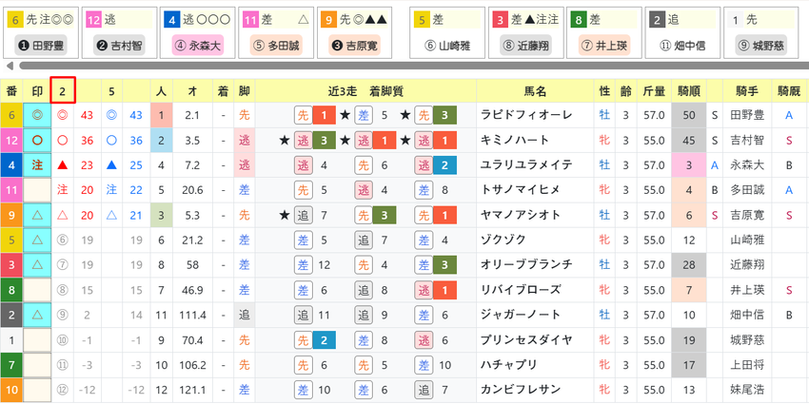
Task: Click horse name ジャガーノート
Action: point(520,315)
